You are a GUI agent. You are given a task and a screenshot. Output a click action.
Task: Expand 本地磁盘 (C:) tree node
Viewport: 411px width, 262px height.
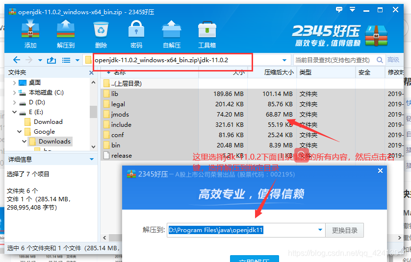click(14, 93)
